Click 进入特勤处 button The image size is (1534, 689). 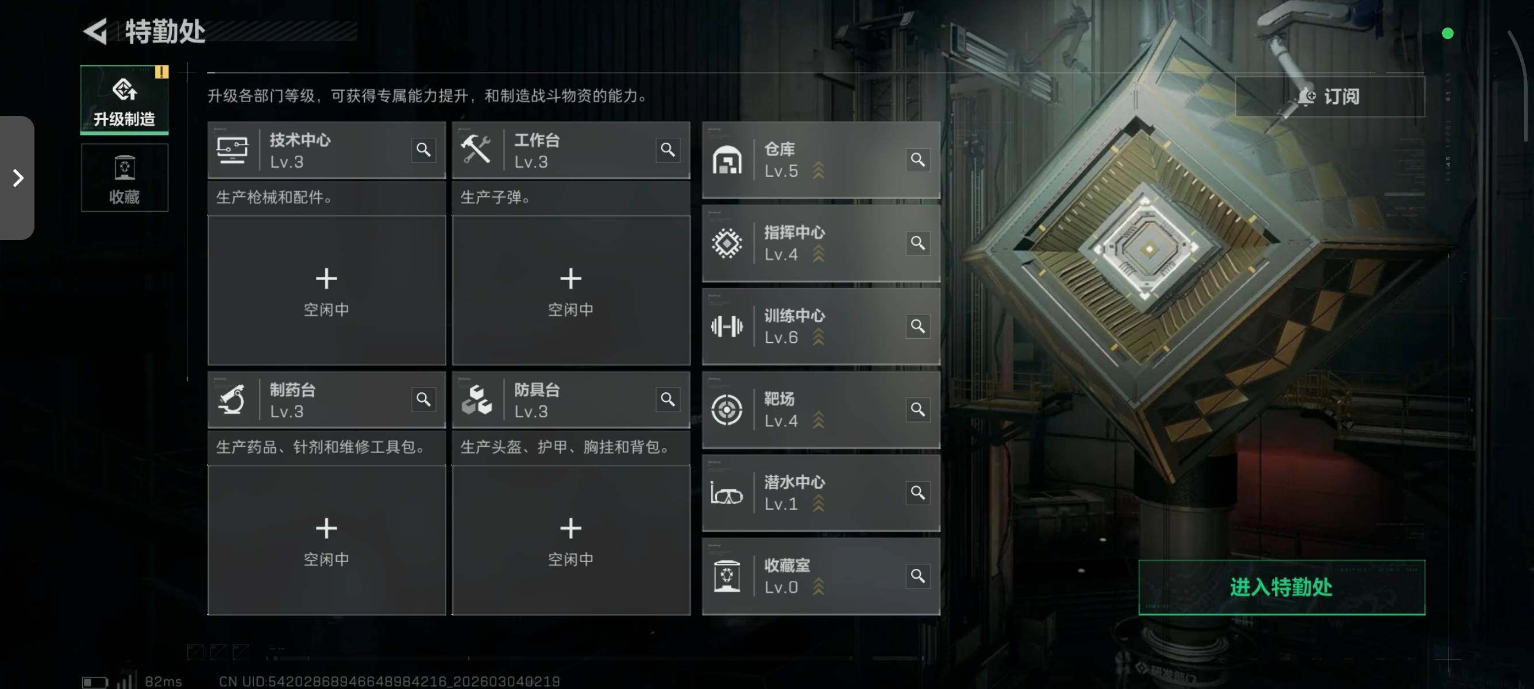coord(1282,587)
